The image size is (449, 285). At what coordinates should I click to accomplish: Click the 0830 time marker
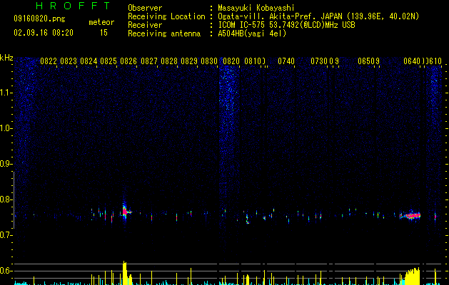pos(209,61)
